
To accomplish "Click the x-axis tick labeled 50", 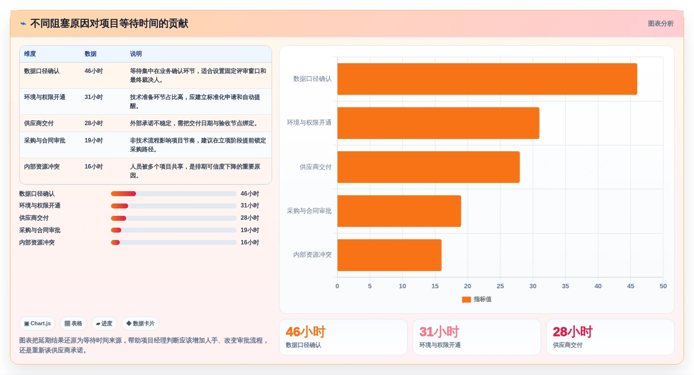I will click(x=663, y=286).
